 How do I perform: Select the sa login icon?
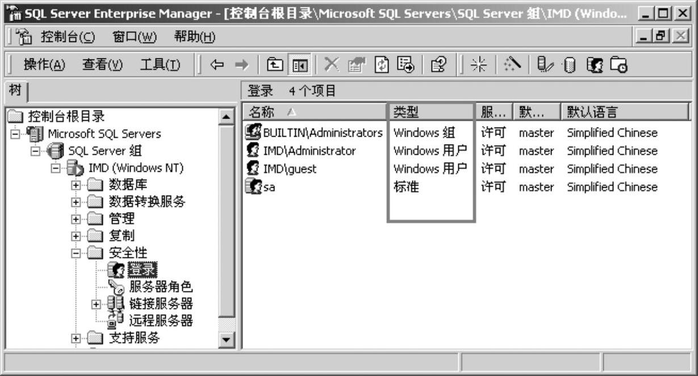pos(253,187)
